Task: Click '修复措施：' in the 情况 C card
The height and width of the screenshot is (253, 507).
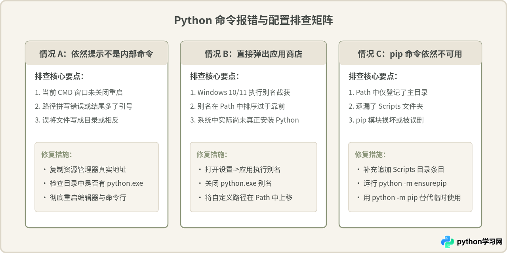Action: click(370, 154)
